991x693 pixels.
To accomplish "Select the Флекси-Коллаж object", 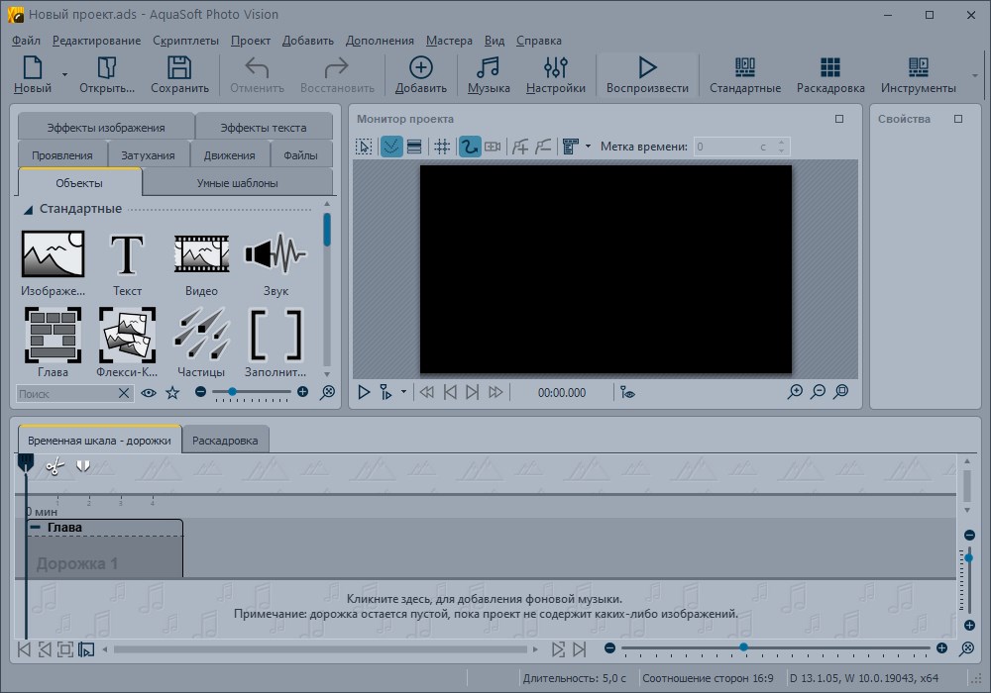I will (x=127, y=337).
